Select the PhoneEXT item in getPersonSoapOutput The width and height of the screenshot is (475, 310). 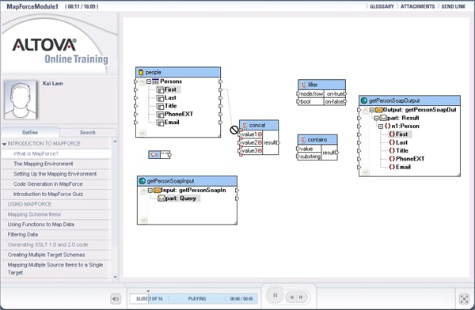[x=410, y=159]
